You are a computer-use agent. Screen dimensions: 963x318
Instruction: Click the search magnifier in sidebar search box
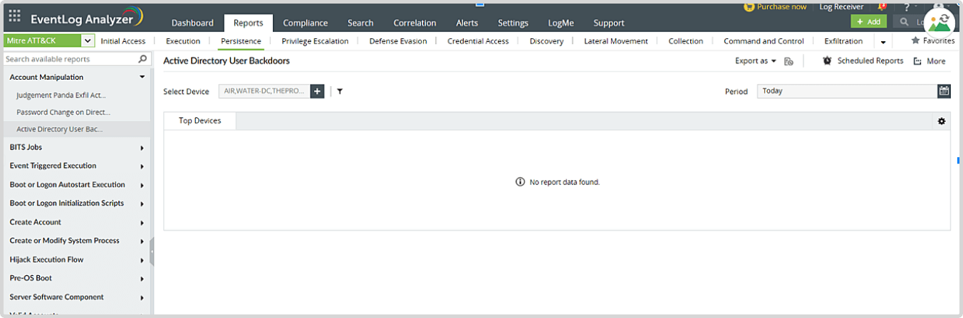point(142,59)
